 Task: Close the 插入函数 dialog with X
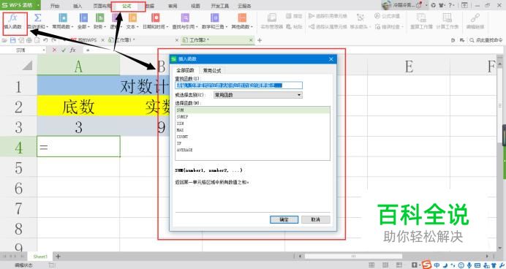pos(331,59)
